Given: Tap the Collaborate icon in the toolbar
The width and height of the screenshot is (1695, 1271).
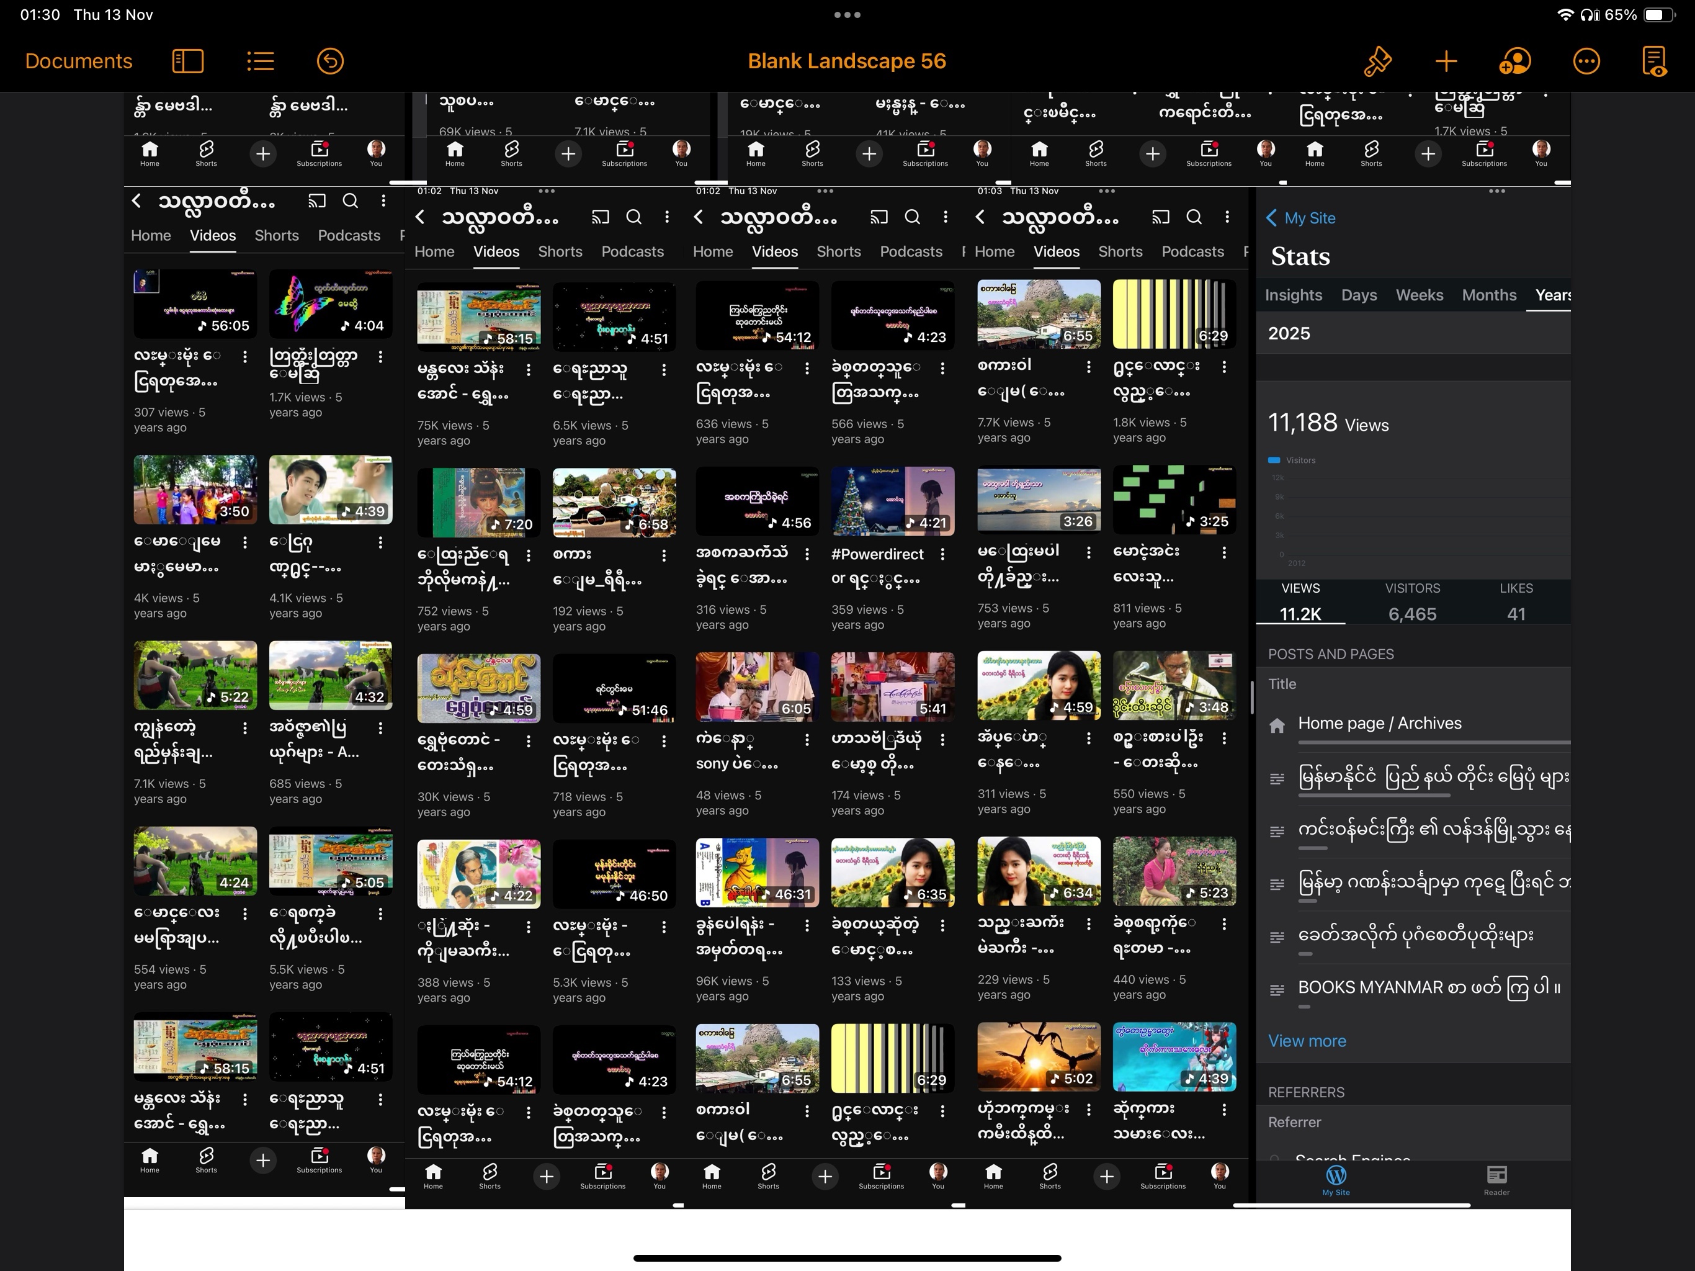Looking at the screenshot, I should point(1515,61).
